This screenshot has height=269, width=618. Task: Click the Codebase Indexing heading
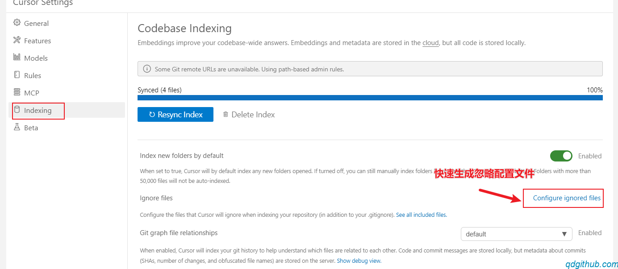[184, 28]
